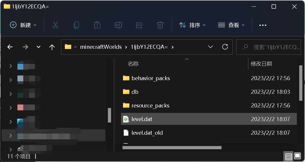Click the highlighted navigation pane item

[53, 135]
